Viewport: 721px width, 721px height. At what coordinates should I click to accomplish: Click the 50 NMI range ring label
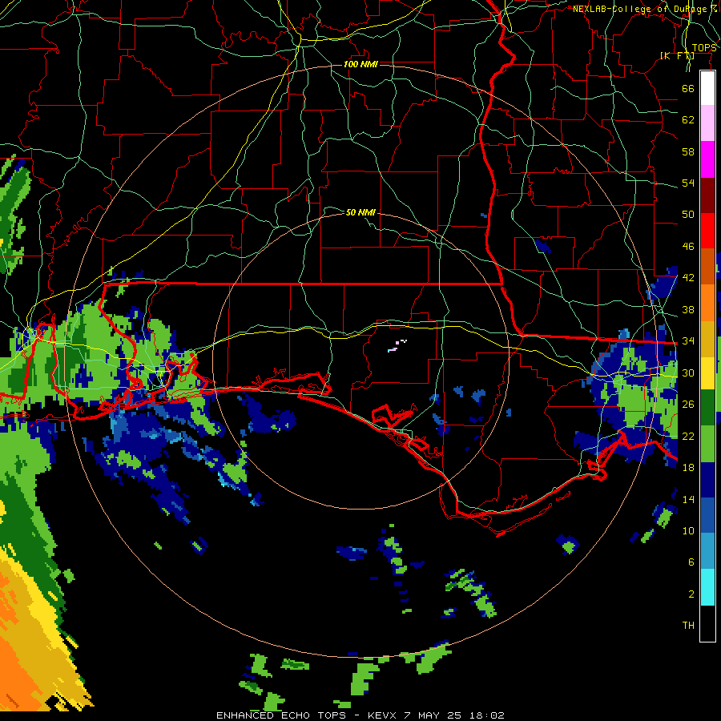[x=360, y=212]
